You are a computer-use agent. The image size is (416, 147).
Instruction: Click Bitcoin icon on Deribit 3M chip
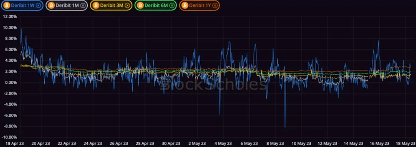click(x=96, y=5)
